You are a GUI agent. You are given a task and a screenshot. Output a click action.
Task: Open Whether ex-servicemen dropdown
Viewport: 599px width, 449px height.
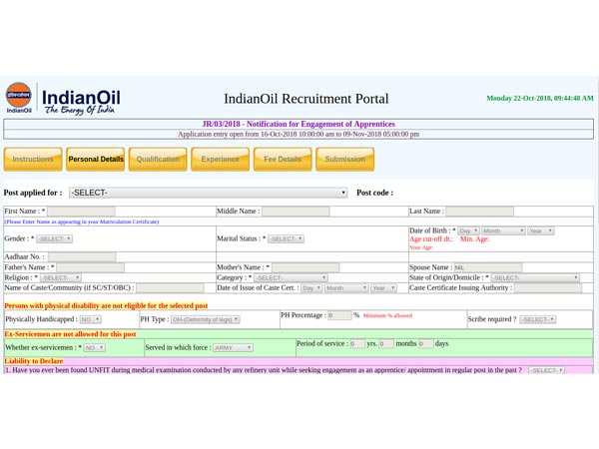coord(95,348)
